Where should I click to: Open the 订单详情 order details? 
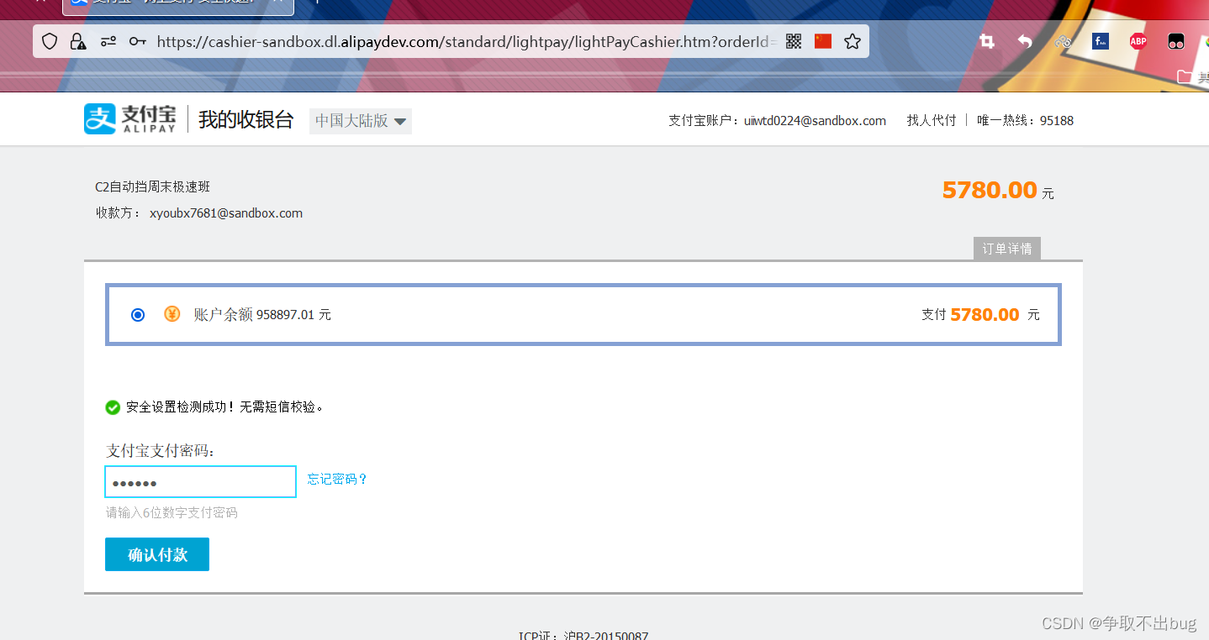coord(1007,249)
